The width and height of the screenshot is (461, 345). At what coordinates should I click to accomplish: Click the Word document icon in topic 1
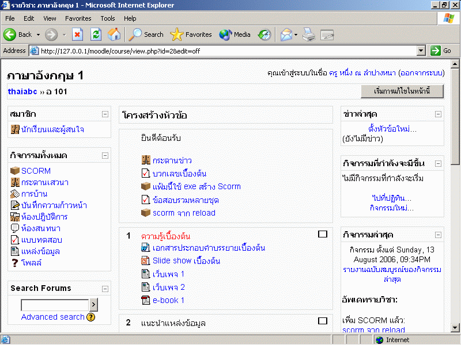pos(146,248)
